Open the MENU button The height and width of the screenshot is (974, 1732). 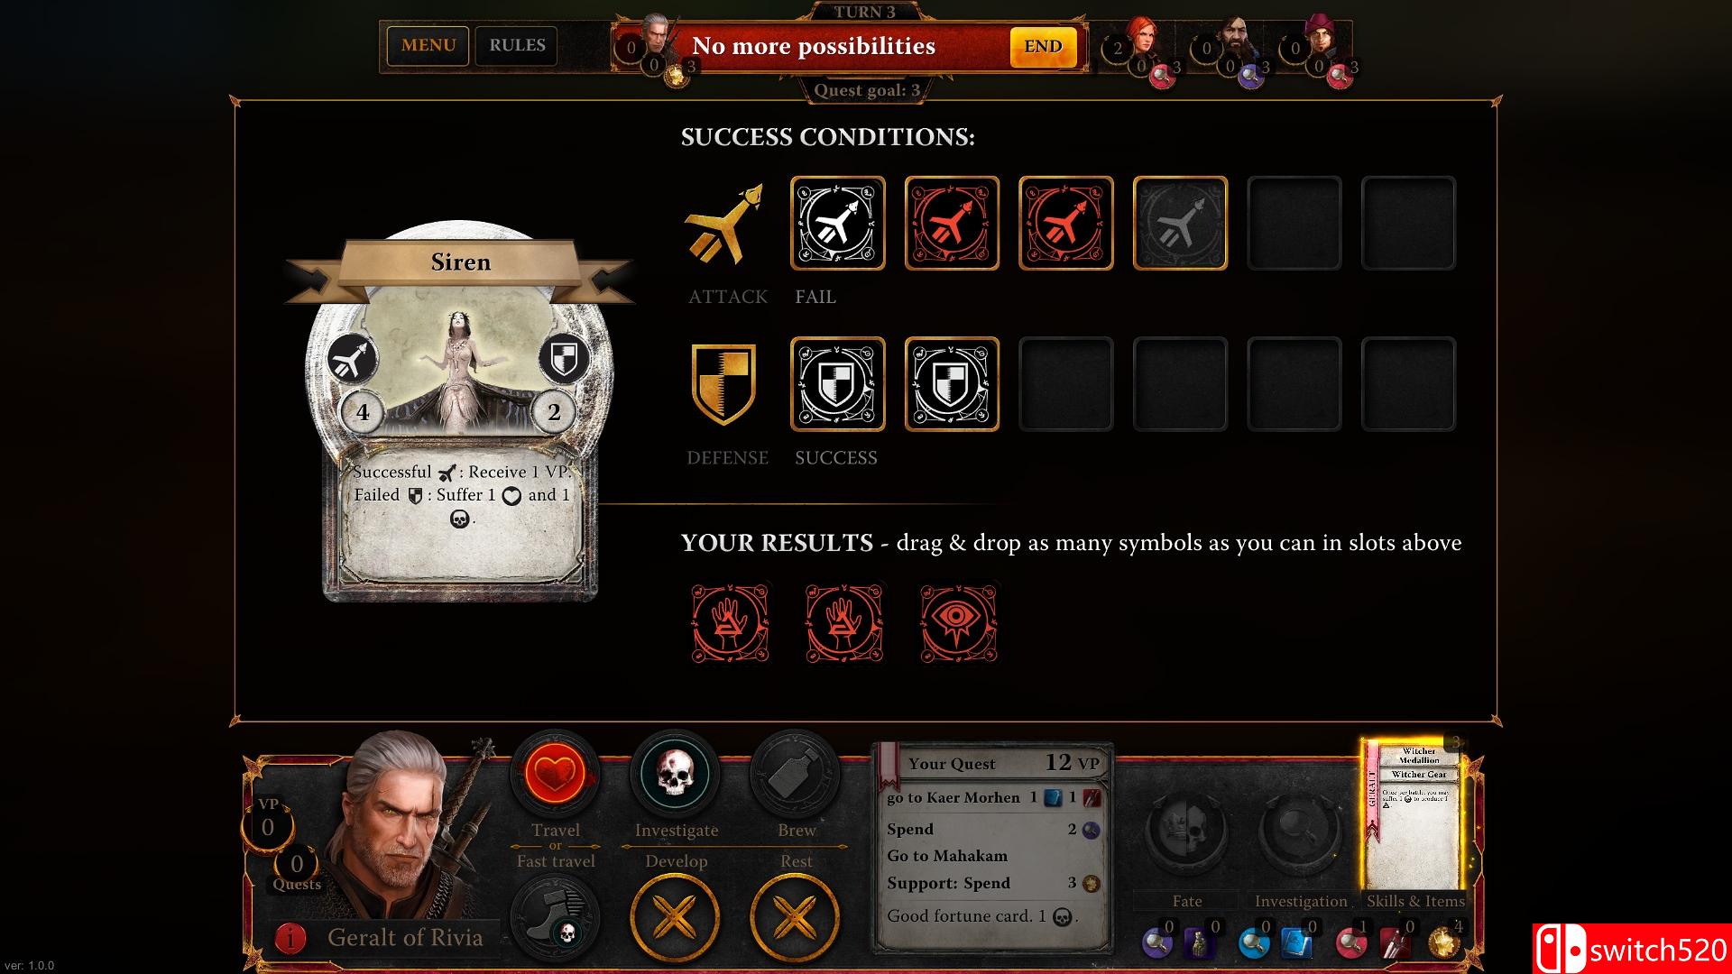428,45
